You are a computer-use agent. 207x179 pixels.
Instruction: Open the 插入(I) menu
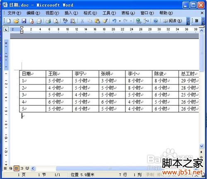point(71,13)
